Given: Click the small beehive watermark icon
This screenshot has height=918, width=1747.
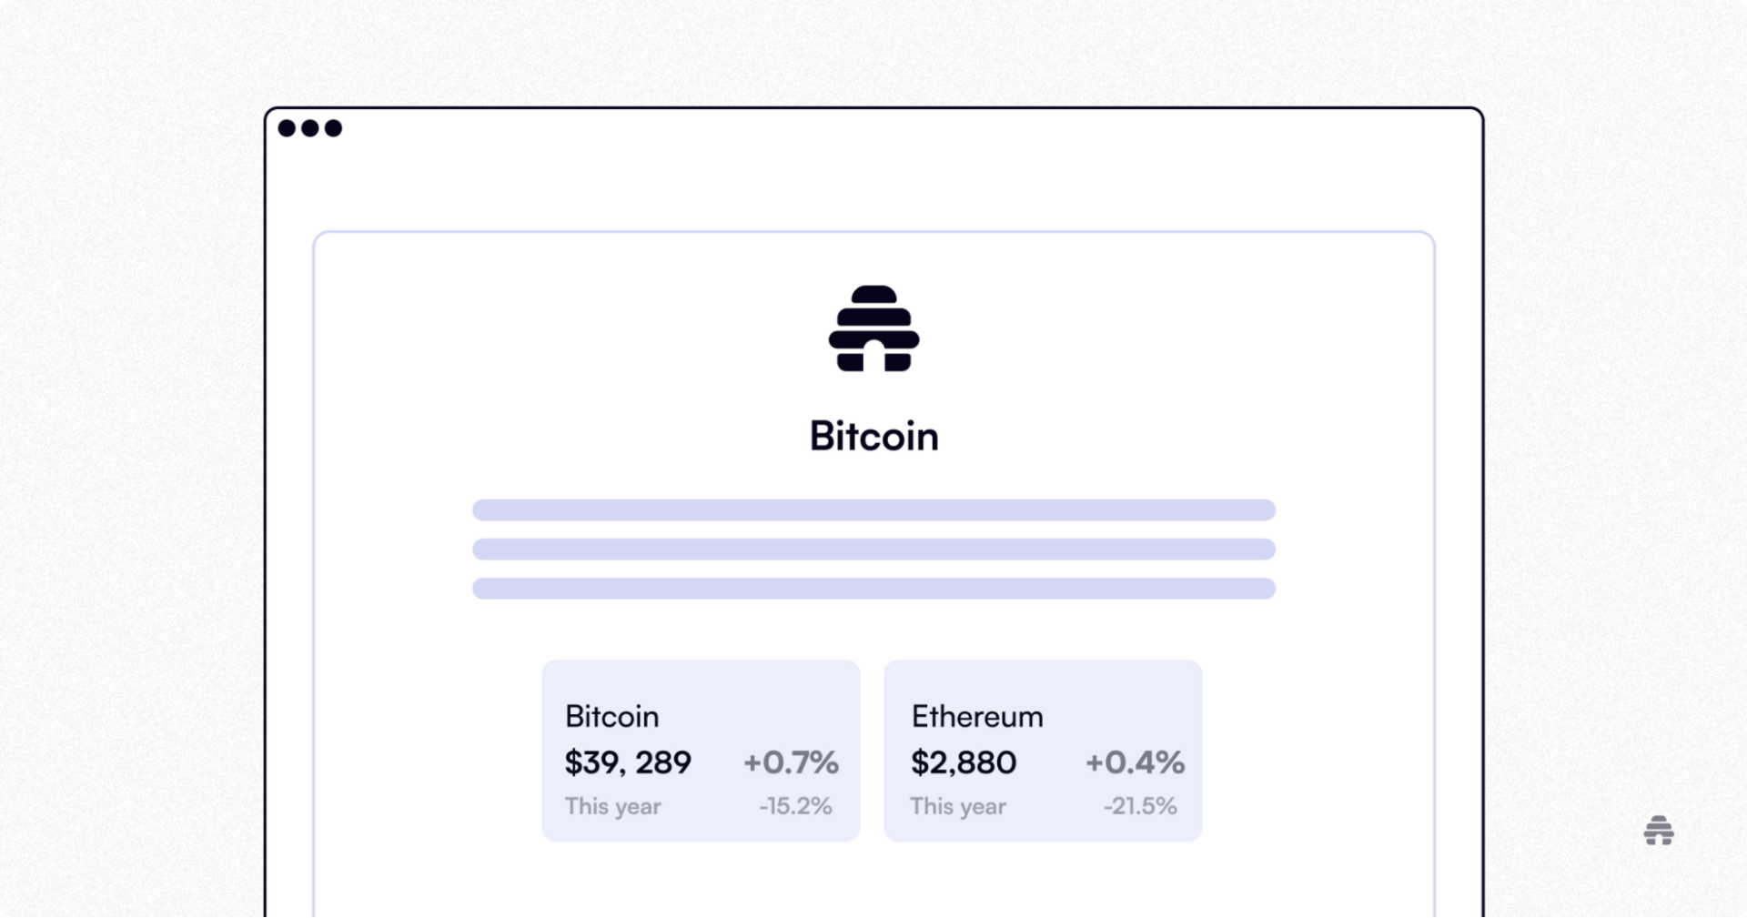Looking at the screenshot, I should (1659, 830).
